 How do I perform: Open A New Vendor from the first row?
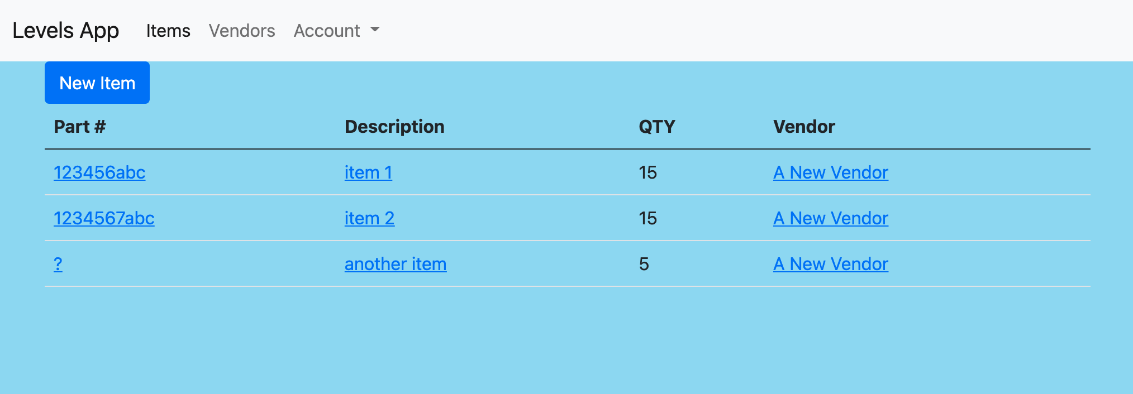pyautogui.click(x=831, y=173)
